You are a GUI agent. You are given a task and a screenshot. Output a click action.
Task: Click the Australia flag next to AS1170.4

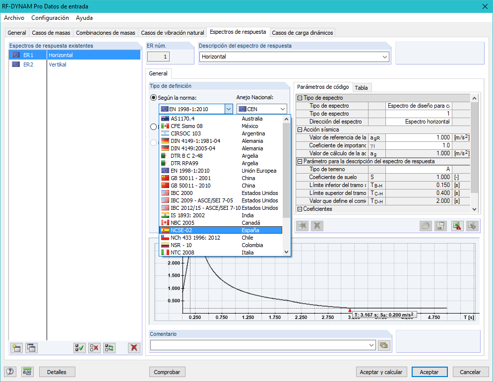(165, 119)
